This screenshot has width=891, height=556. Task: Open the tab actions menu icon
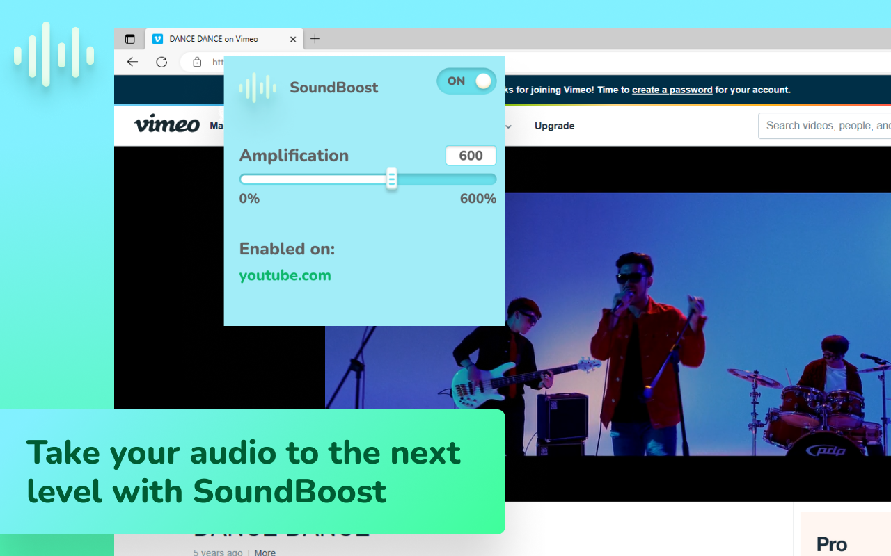(130, 39)
